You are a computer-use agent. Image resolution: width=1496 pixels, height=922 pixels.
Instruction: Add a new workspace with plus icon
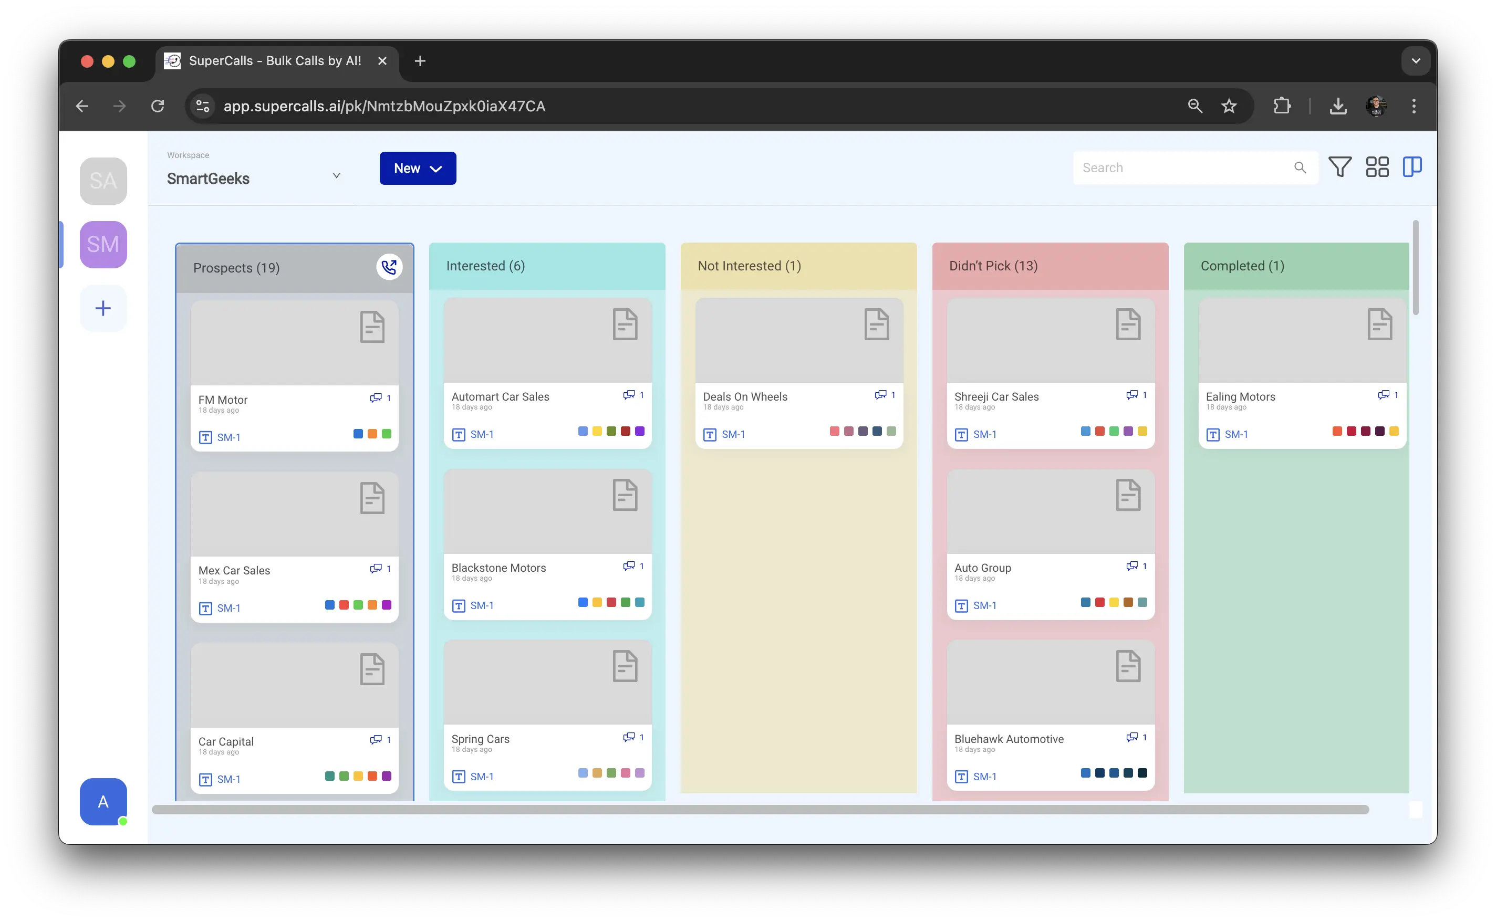pyautogui.click(x=103, y=309)
